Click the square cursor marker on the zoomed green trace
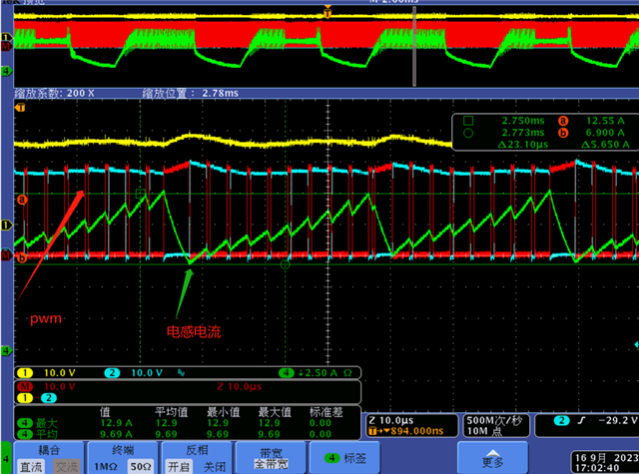Screen dimensions: 639x474 click(x=140, y=193)
